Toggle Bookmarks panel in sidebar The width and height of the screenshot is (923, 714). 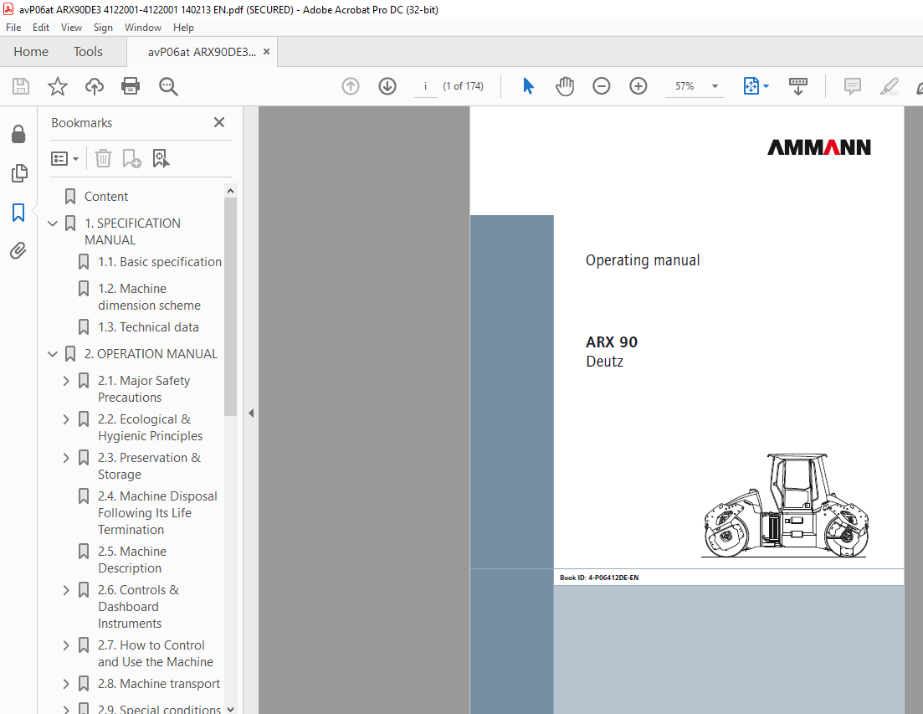coord(18,213)
